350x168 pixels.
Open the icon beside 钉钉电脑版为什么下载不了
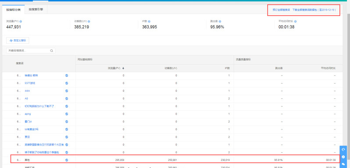[67, 106]
